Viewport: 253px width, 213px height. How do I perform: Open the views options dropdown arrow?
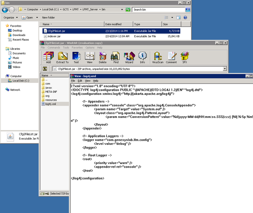(x=172, y=17)
